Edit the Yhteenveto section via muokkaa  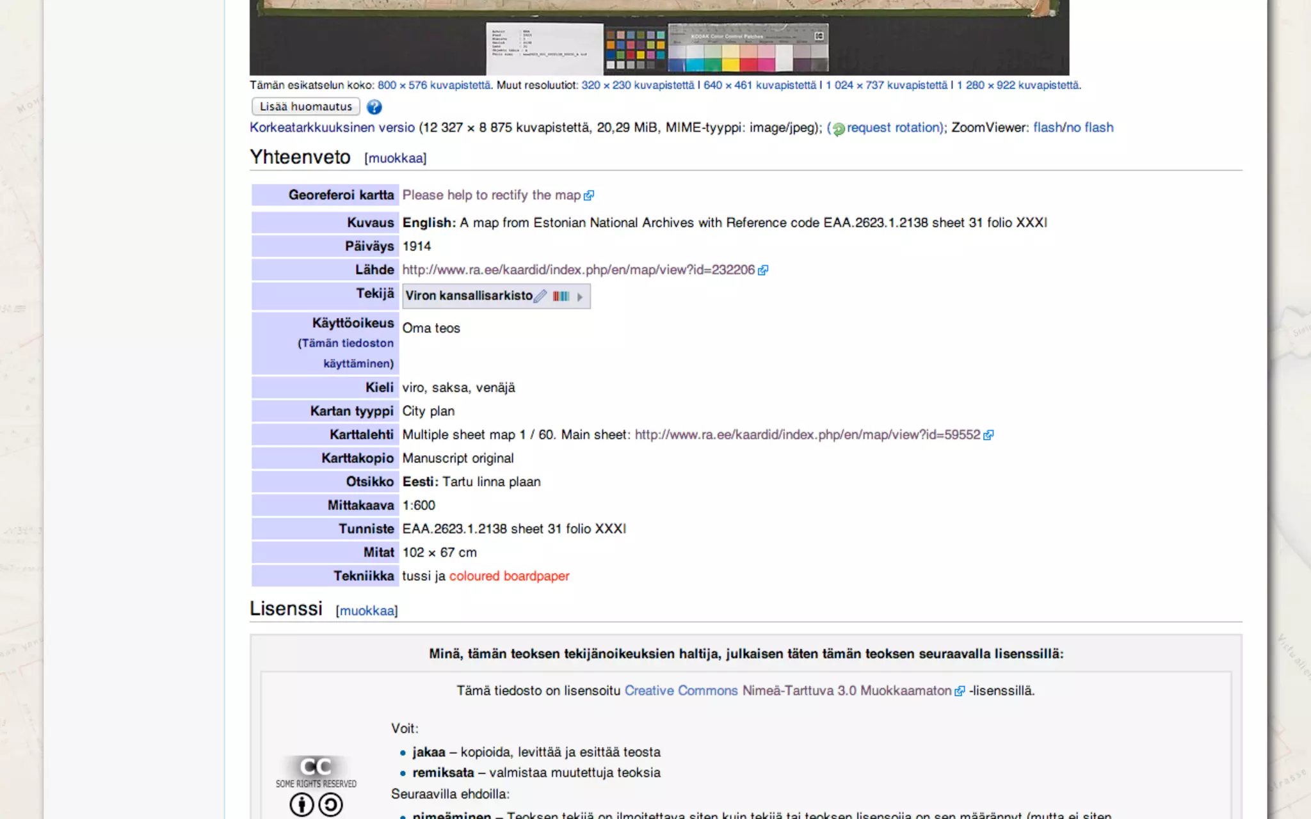click(395, 158)
